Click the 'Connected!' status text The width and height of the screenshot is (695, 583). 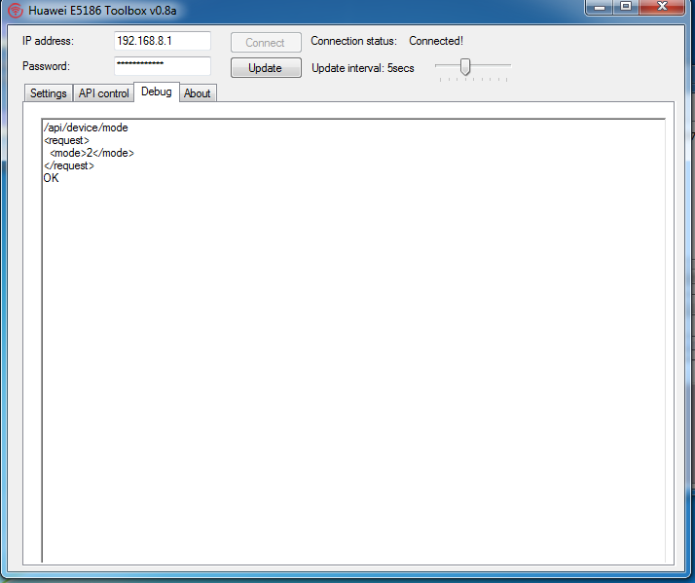click(x=436, y=41)
